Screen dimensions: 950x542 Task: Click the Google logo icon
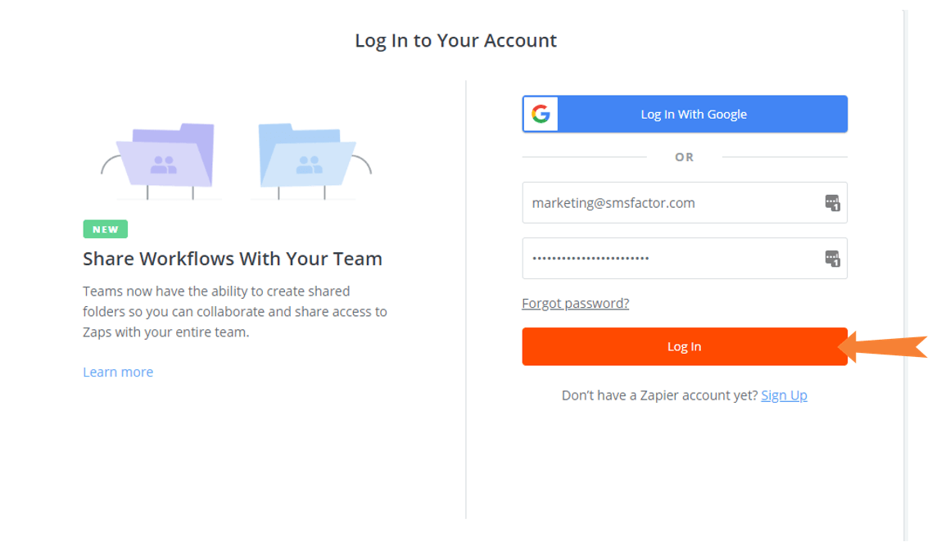coord(541,114)
